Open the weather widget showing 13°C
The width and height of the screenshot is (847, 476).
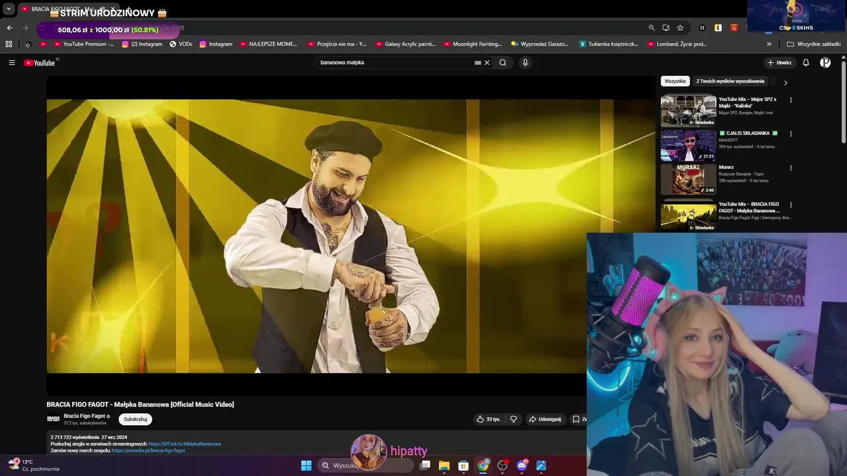coord(33,465)
